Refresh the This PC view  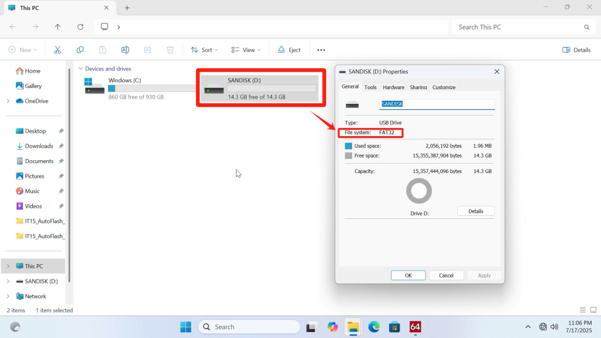(x=80, y=27)
